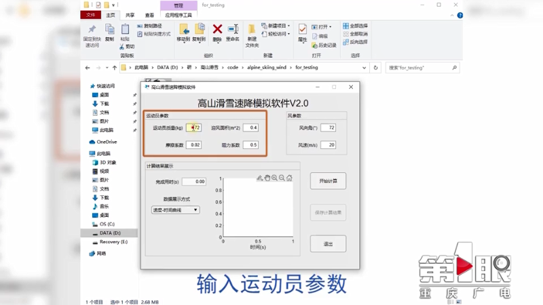Click the up-one-level arrow in Explorer
The width and height of the screenshot is (543, 305).
pos(114,68)
